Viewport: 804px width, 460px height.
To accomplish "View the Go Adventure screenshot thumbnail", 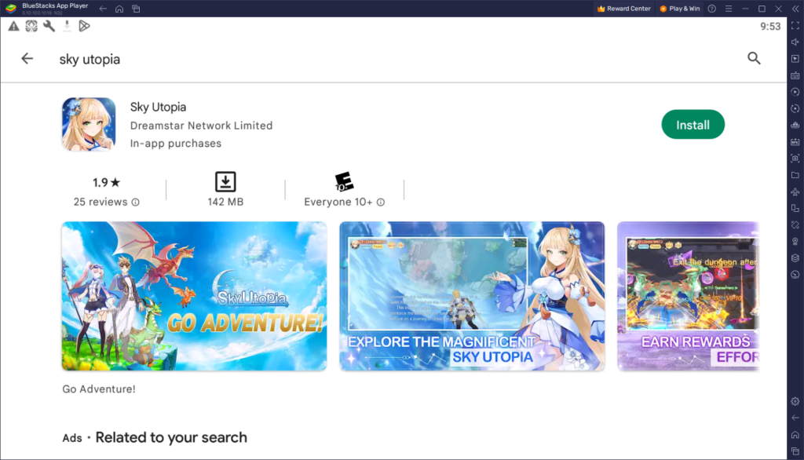I will pyautogui.click(x=193, y=296).
